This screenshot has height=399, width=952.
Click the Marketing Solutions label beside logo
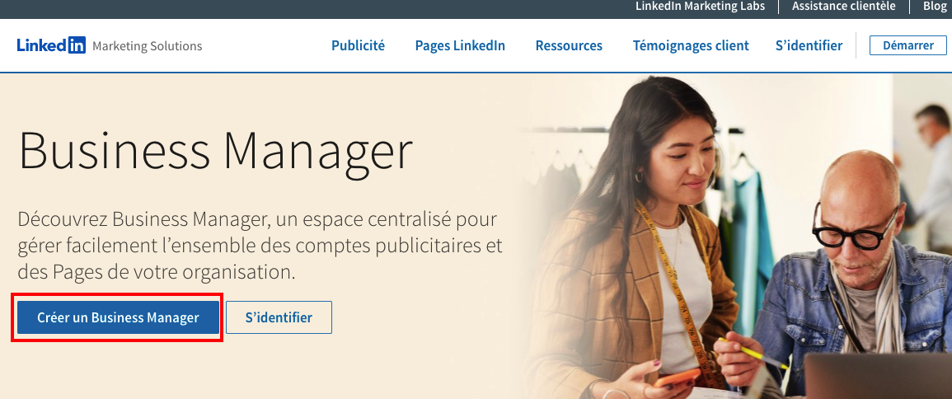point(147,46)
